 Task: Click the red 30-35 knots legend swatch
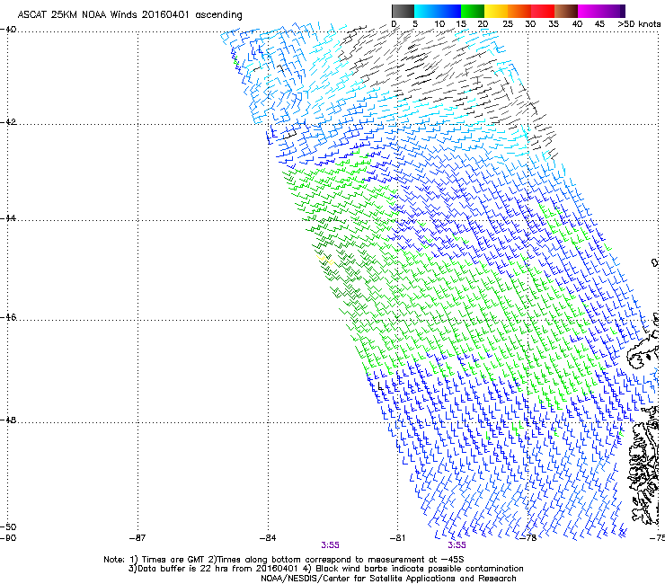click(543, 11)
